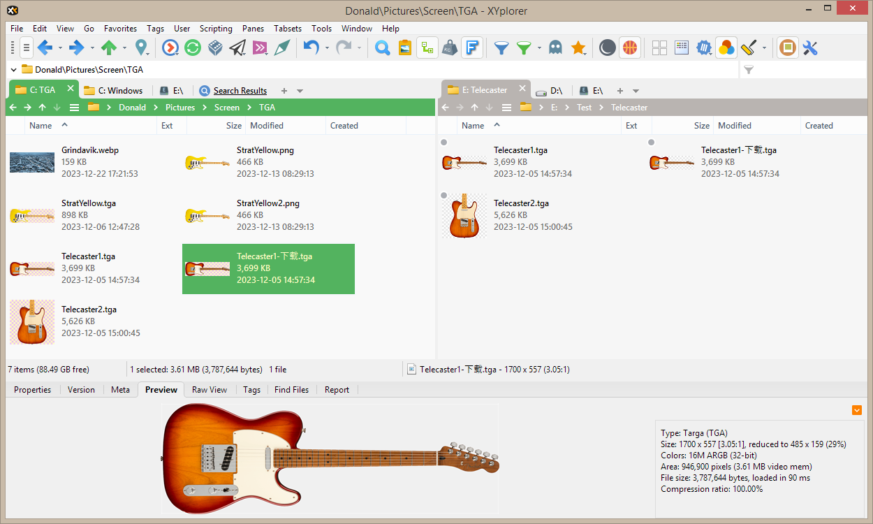Click the green Refresh icon
The height and width of the screenshot is (524, 873).
(x=193, y=48)
